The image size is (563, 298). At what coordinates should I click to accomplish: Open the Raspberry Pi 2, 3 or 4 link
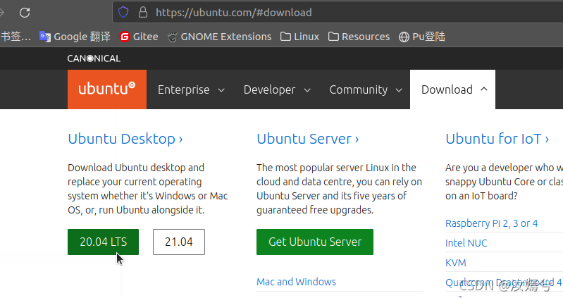tap(492, 223)
